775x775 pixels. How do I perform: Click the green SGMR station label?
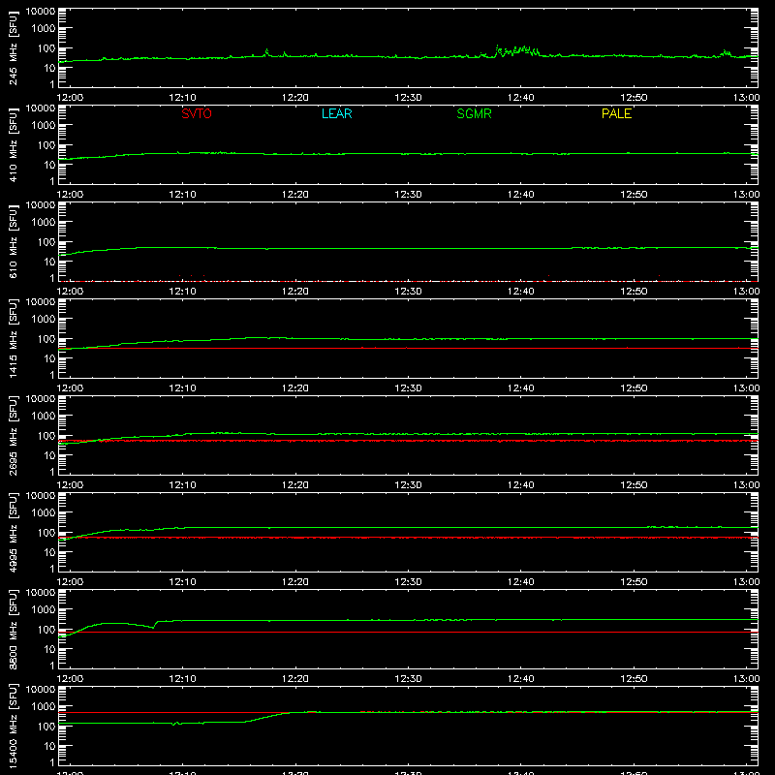tap(474, 113)
